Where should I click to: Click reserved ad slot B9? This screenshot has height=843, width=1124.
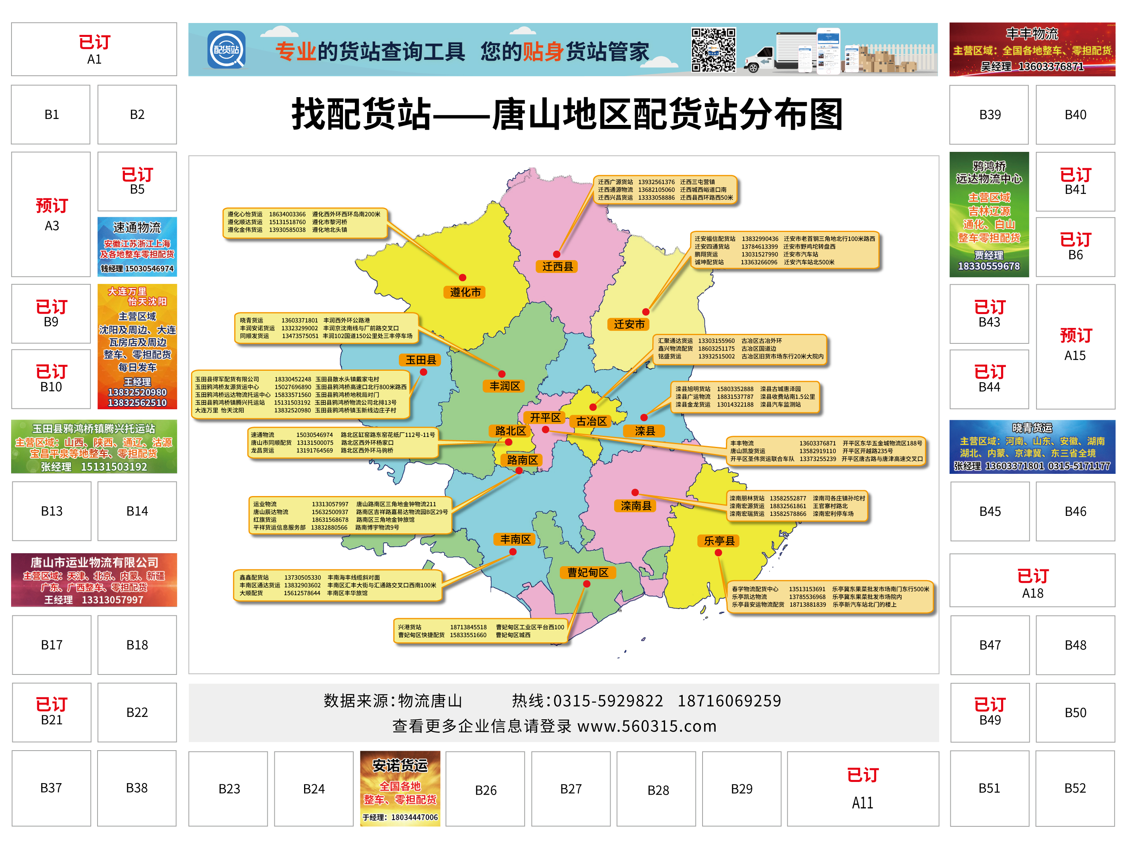pyautogui.click(x=51, y=314)
